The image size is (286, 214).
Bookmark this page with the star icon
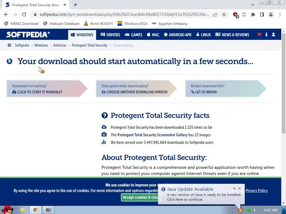224,14
